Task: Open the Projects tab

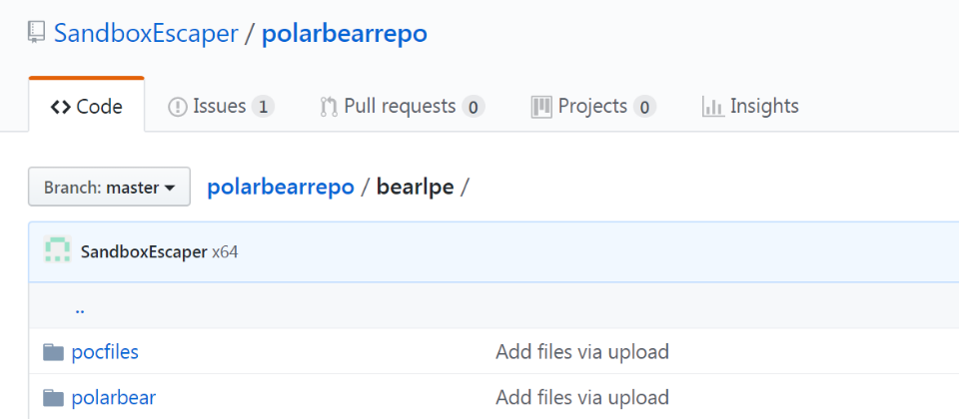Action: (593, 107)
